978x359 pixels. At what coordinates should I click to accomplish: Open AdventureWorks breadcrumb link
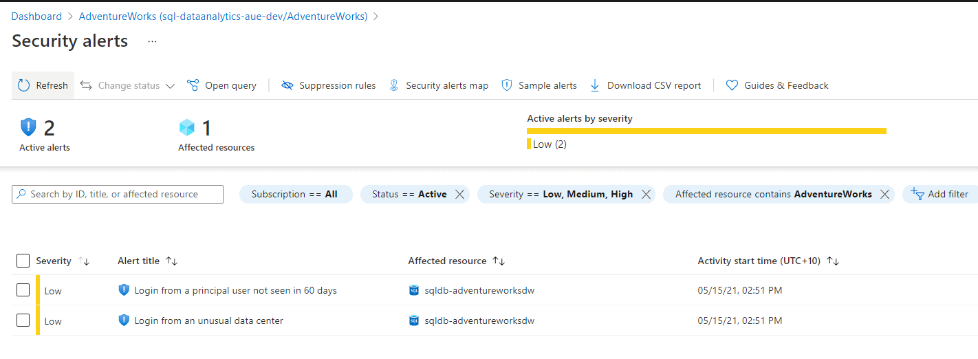pos(223,16)
